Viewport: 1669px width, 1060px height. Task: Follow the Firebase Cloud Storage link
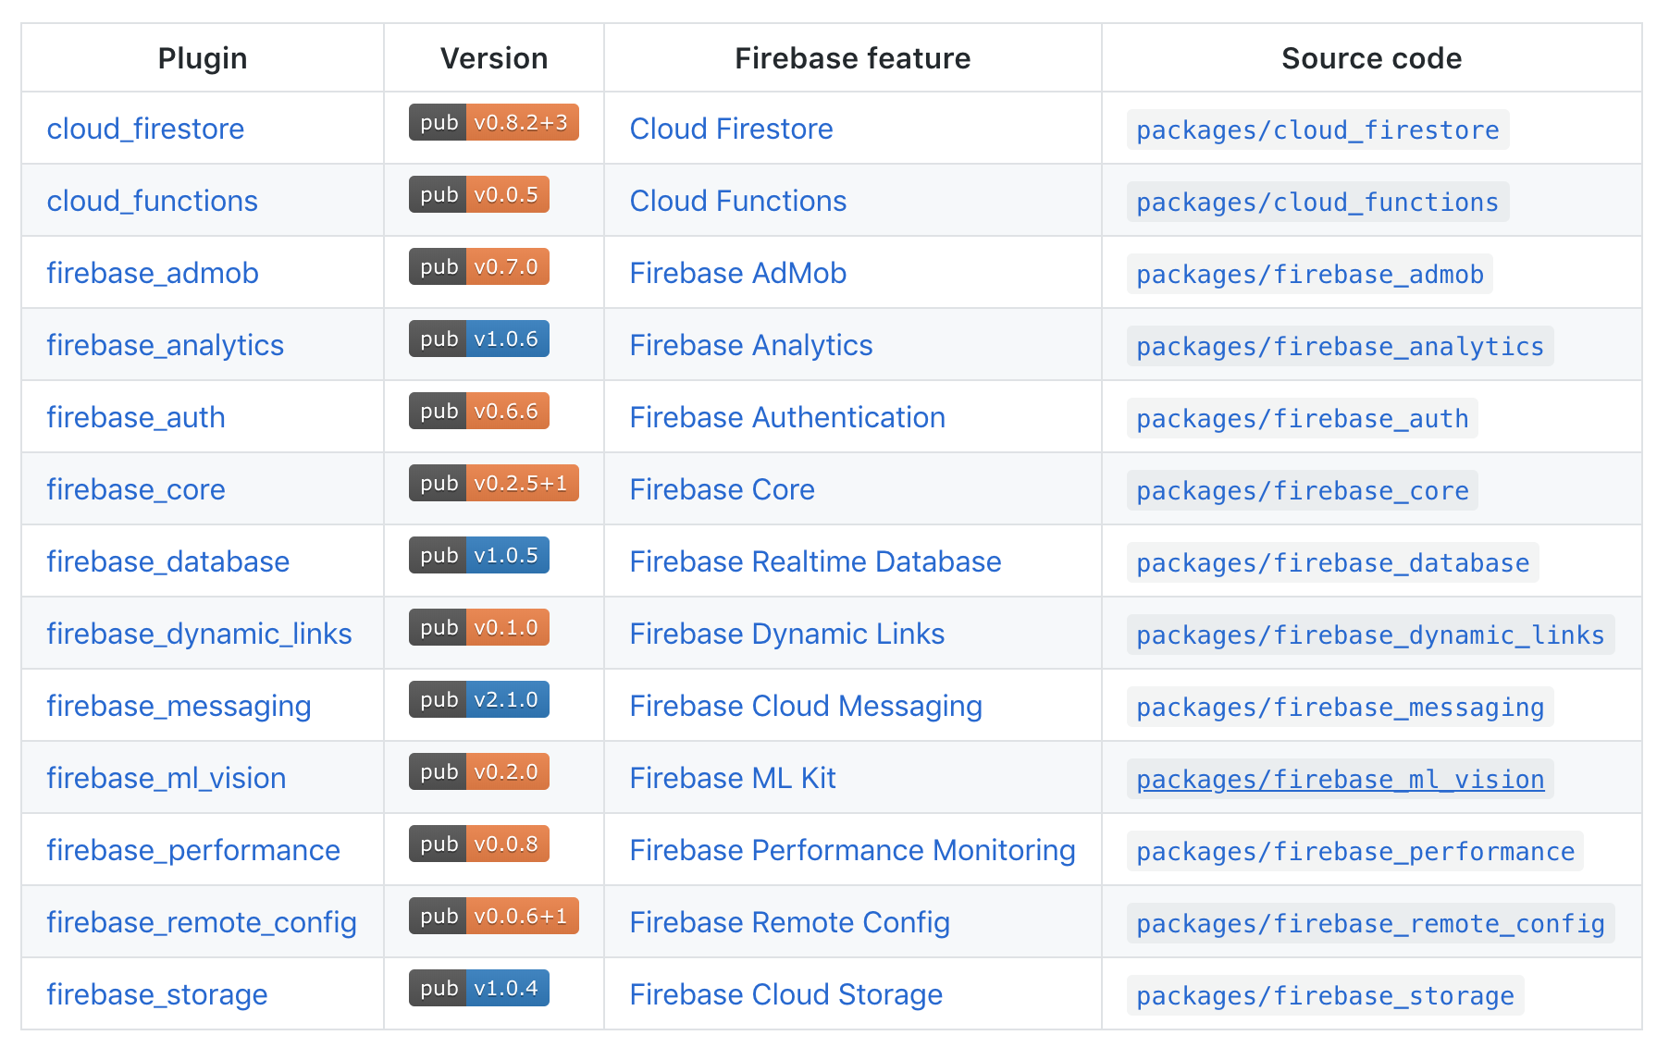click(786, 994)
